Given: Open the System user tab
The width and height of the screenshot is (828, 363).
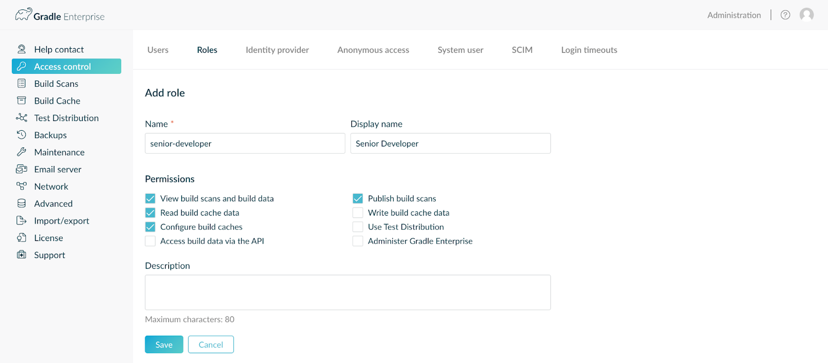Looking at the screenshot, I should click(x=461, y=50).
